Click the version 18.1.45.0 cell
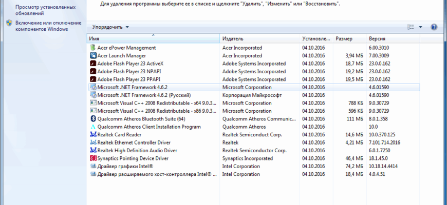Viewport: 447px width, 205px height. pyautogui.click(x=378, y=158)
